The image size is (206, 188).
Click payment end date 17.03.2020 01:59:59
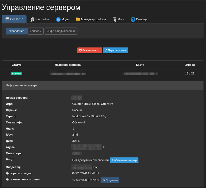(85, 180)
